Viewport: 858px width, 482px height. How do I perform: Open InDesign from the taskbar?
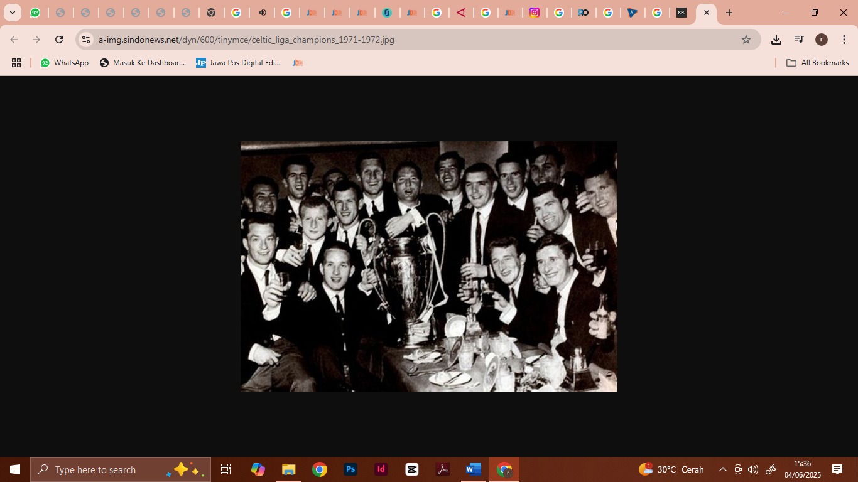tap(381, 469)
